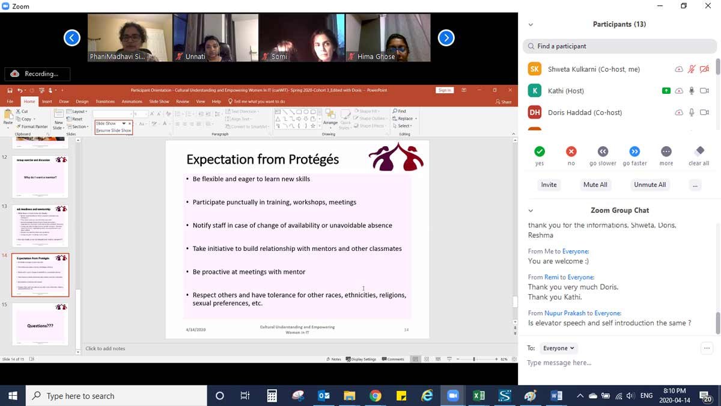Select slide 15 'Questions???' thumbnail
The width and height of the screenshot is (721, 406).
40,325
